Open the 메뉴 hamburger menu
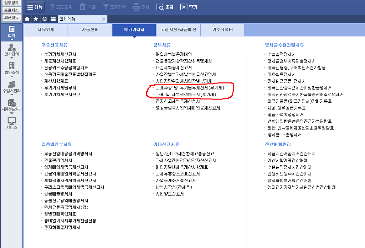Image resolution: width=365 pixels, height=248 pixels. [x=35, y=7]
